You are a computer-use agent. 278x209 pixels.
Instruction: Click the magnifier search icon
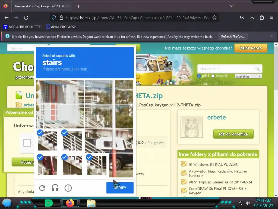[x=258, y=69]
